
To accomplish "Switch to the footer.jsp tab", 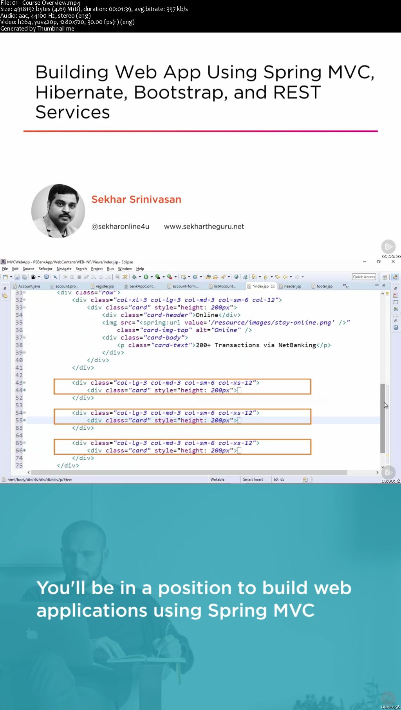I will pos(322,286).
